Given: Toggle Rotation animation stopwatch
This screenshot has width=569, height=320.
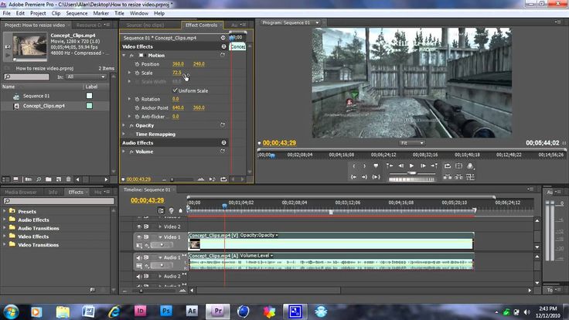Looking at the screenshot, I should click(137, 99).
